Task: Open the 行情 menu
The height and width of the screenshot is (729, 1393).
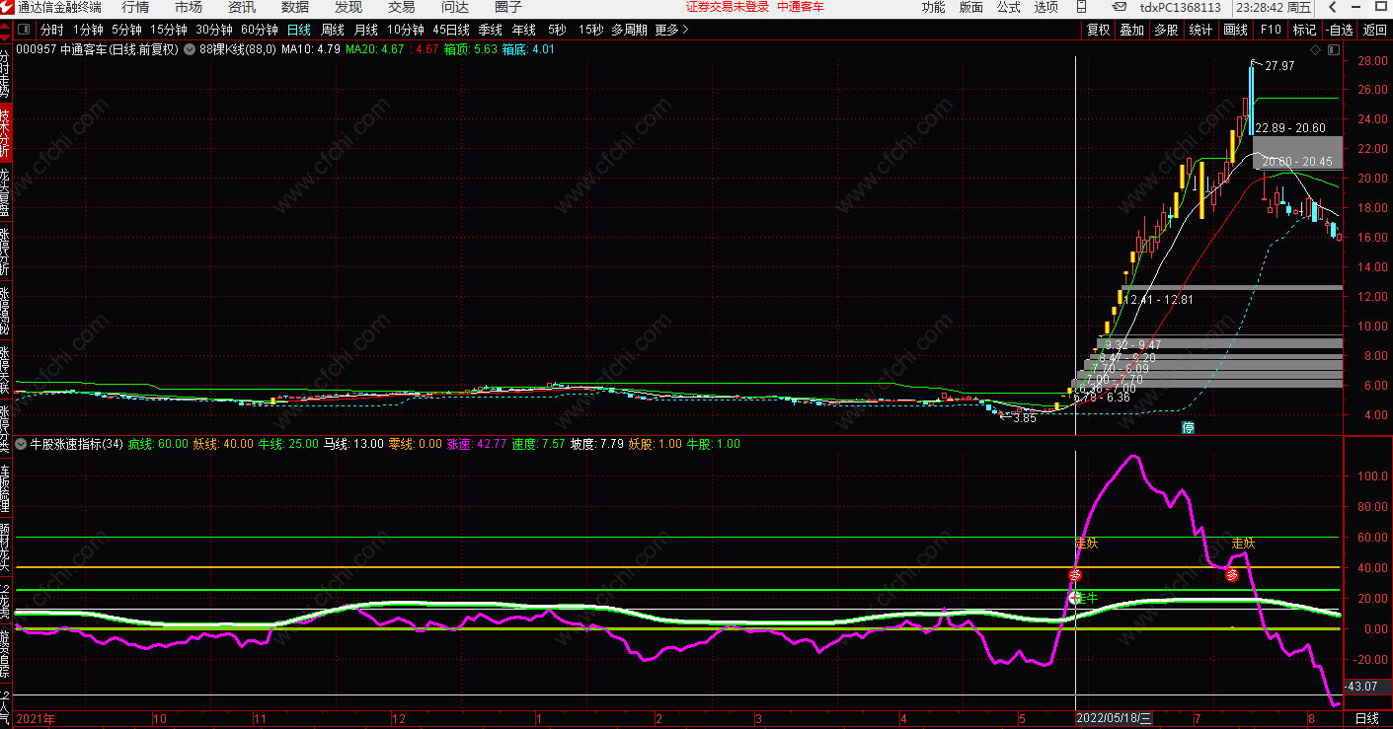Action: click(135, 8)
